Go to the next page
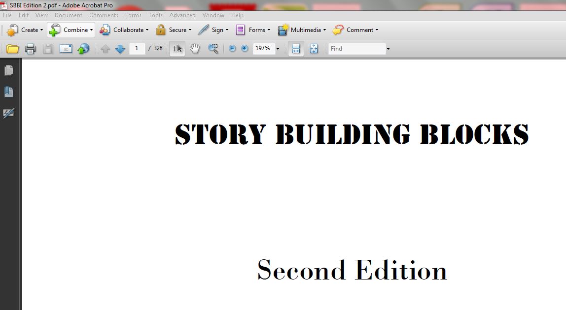The width and height of the screenshot is (566, 310). (x=120, y=48)
